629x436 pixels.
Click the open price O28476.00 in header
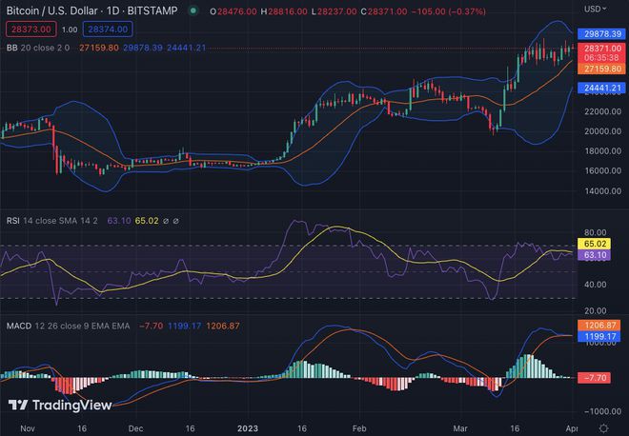click(233, 11)
